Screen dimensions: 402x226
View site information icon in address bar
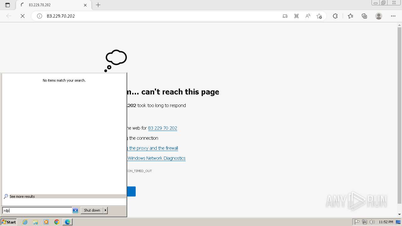pos(40,16)
